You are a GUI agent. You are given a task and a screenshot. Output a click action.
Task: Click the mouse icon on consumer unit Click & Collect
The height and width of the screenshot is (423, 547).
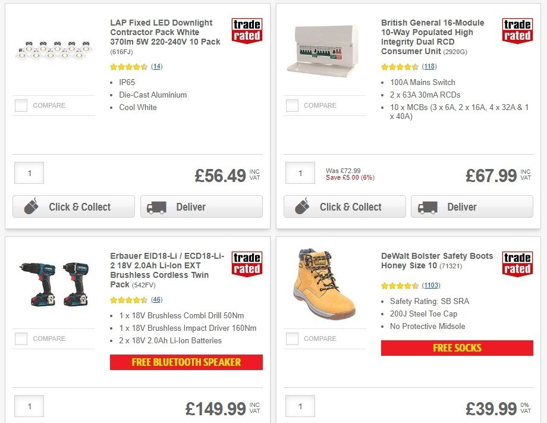(x=303, y=206)
